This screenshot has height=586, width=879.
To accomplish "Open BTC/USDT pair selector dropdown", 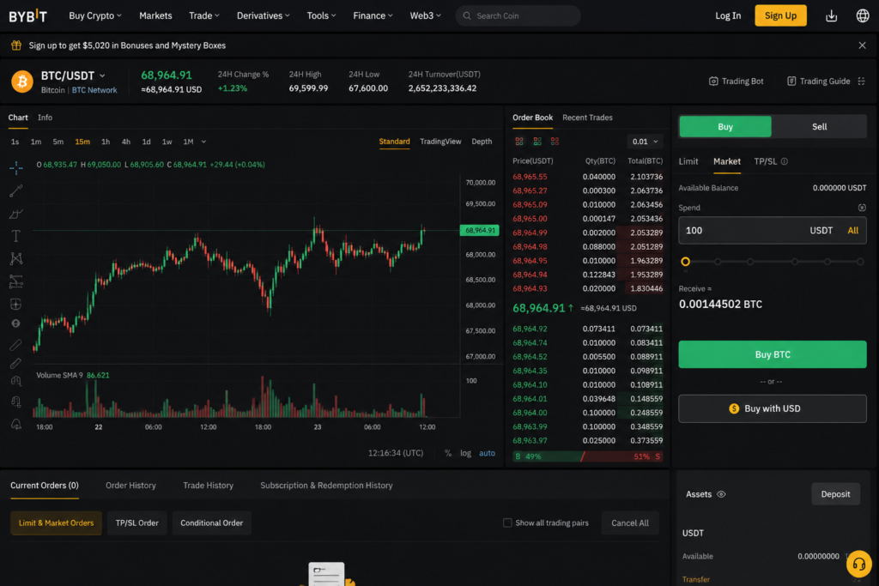I will click(102, 76).
